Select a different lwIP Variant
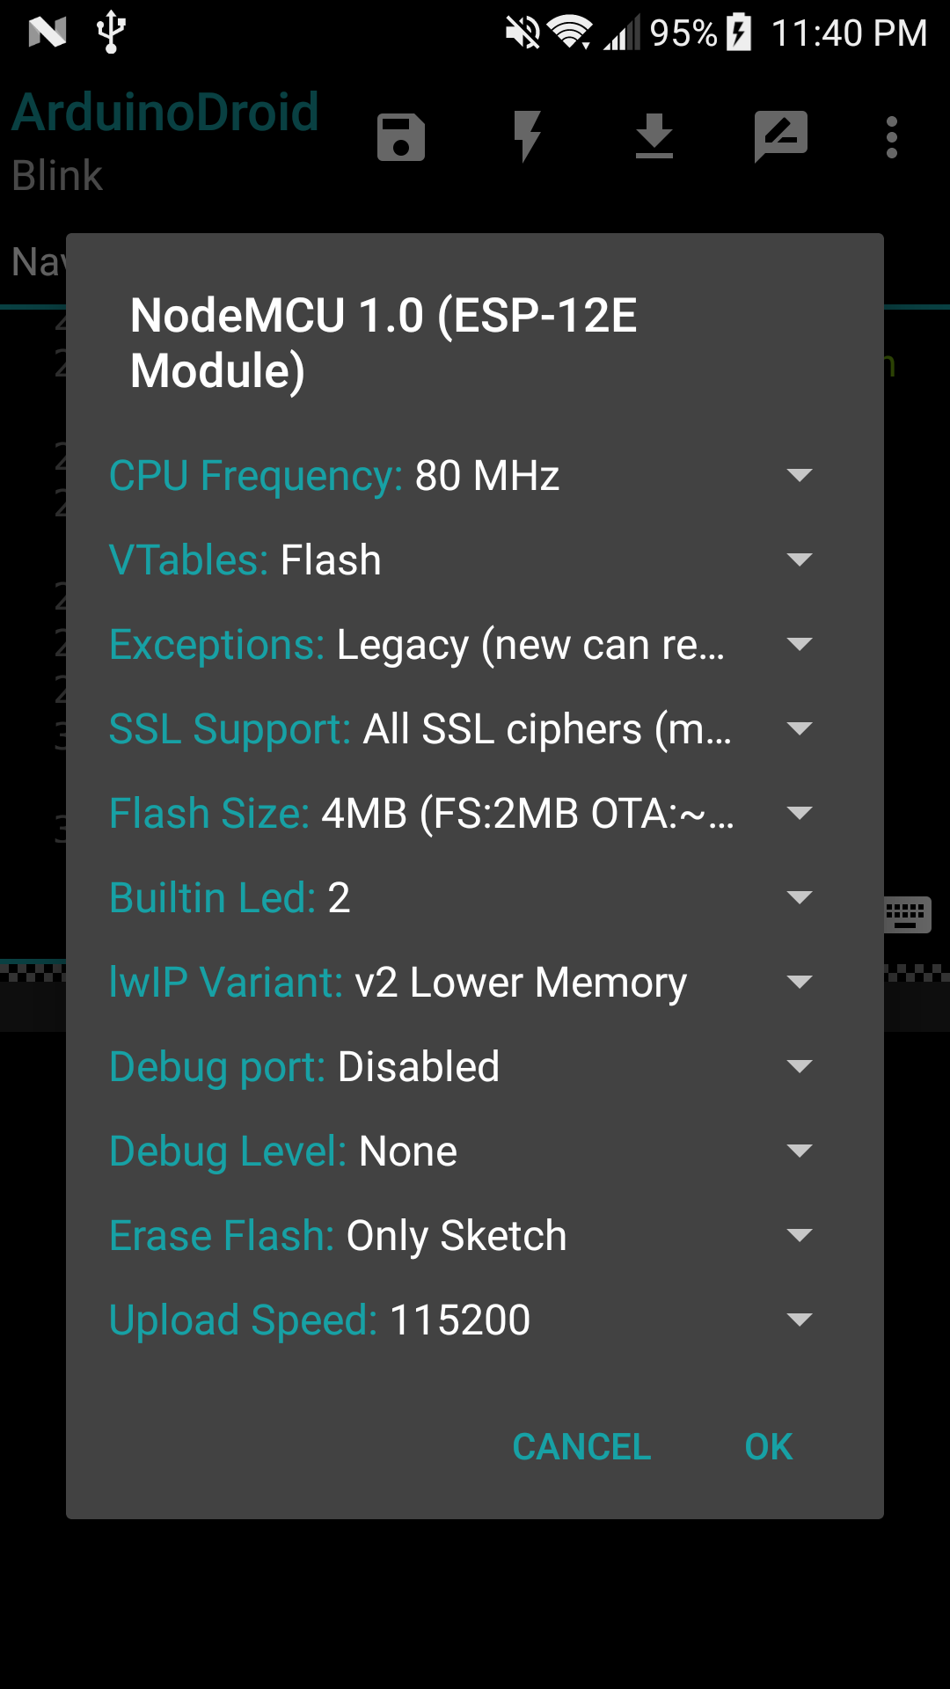950x1689 pixels. pos(799,981)
